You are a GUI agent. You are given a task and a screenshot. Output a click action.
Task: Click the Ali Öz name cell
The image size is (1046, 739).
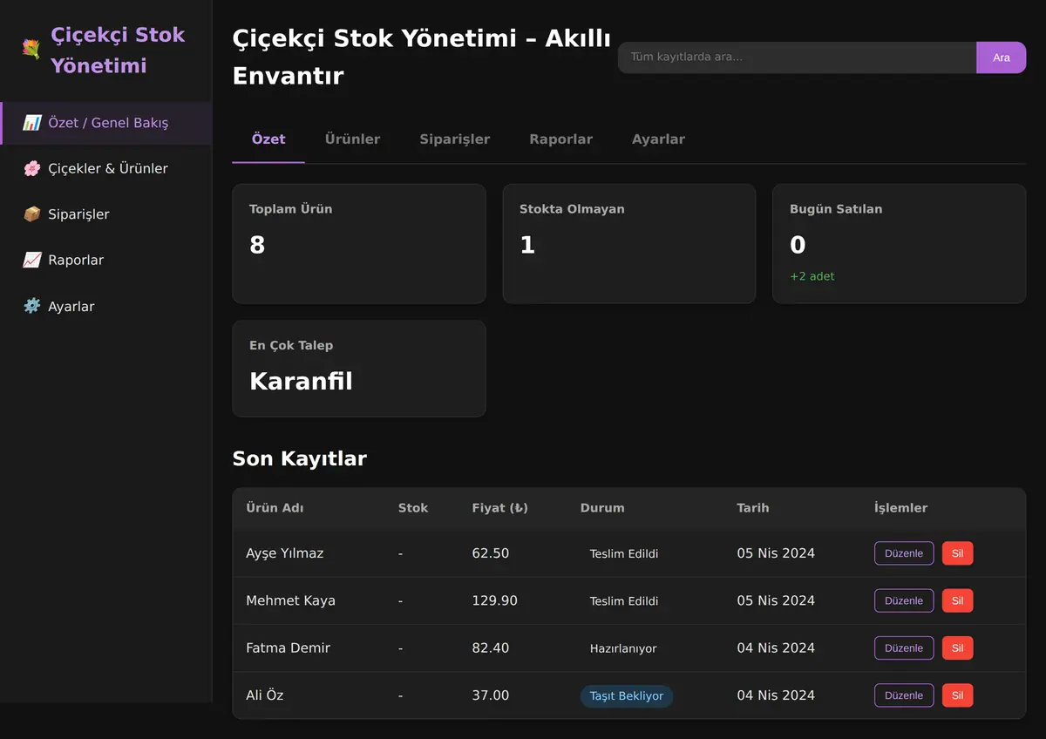(265, 695)
